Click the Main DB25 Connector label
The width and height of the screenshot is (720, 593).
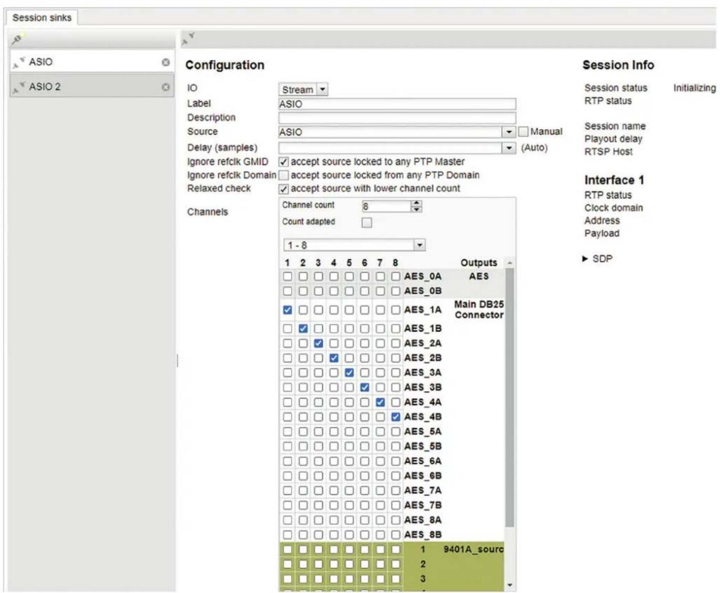479,309
